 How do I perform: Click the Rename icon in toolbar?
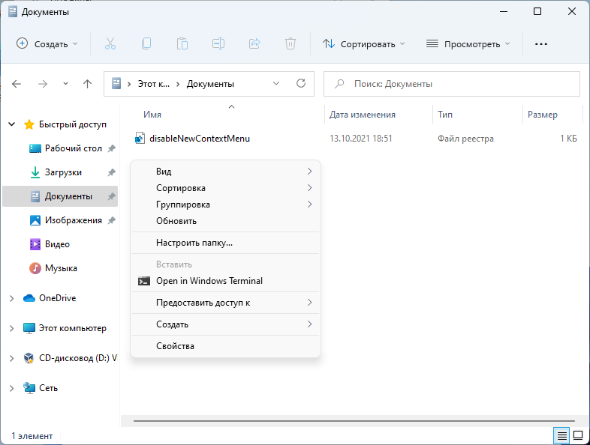click(218, 44)
